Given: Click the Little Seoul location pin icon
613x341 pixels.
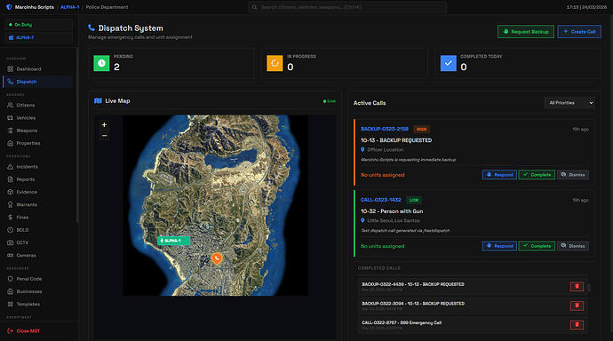Looking at the screenshot, I should coord(362,221).
